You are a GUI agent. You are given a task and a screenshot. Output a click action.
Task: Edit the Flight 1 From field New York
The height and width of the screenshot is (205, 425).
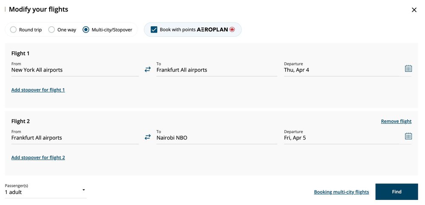click(x=75, y=70)
